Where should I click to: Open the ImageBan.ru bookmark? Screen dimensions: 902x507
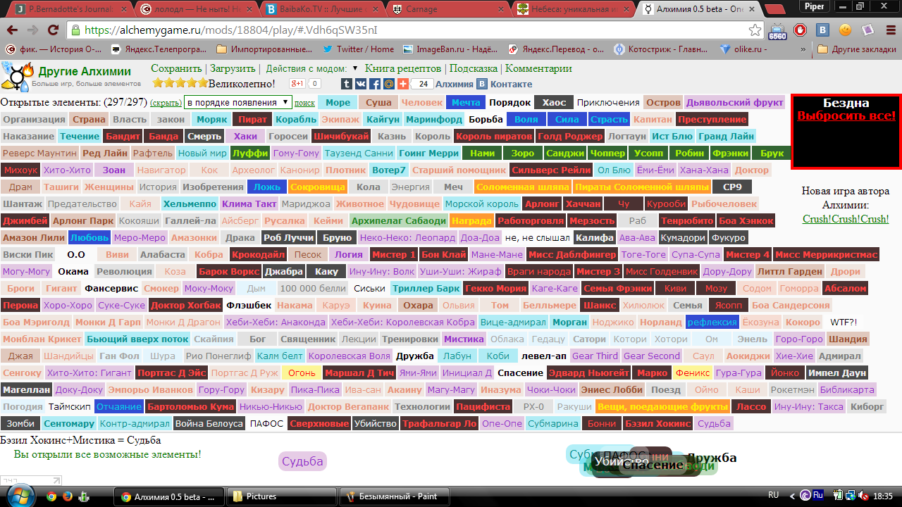[x=451, y=49]
